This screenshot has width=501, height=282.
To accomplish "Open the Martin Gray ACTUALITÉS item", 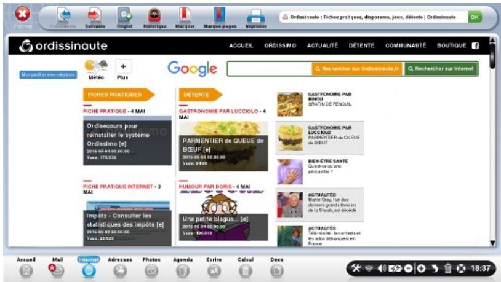I will [x=319, y=205].
